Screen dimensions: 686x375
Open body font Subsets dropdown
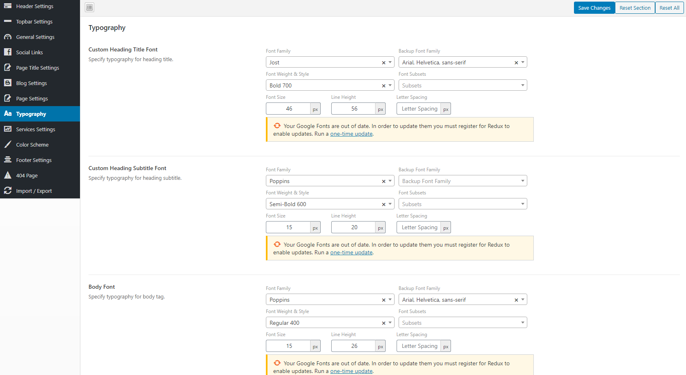click(x=463, y=322)
